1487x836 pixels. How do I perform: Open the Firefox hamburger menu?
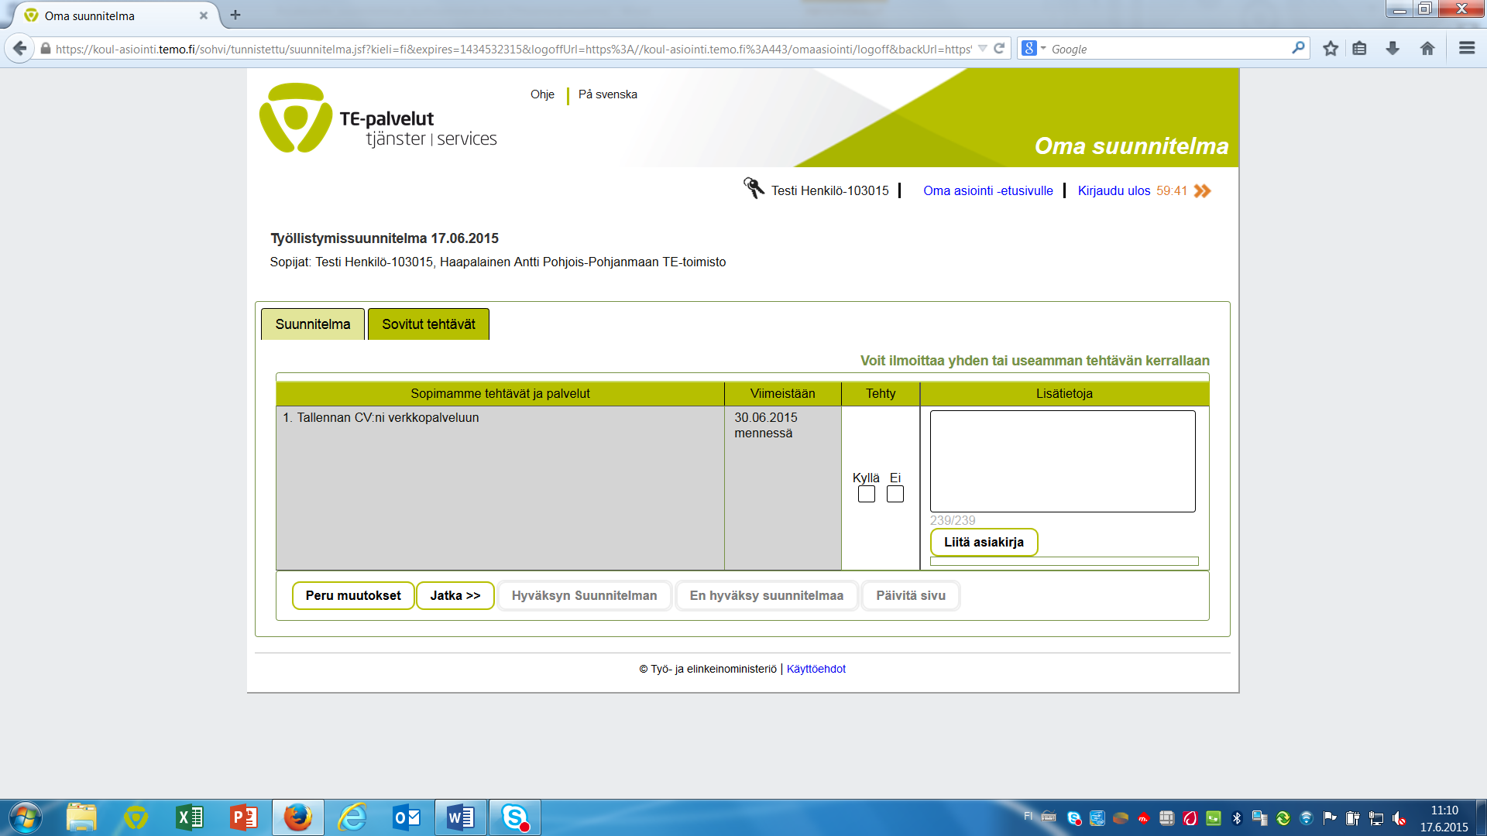click(1466, 48)
